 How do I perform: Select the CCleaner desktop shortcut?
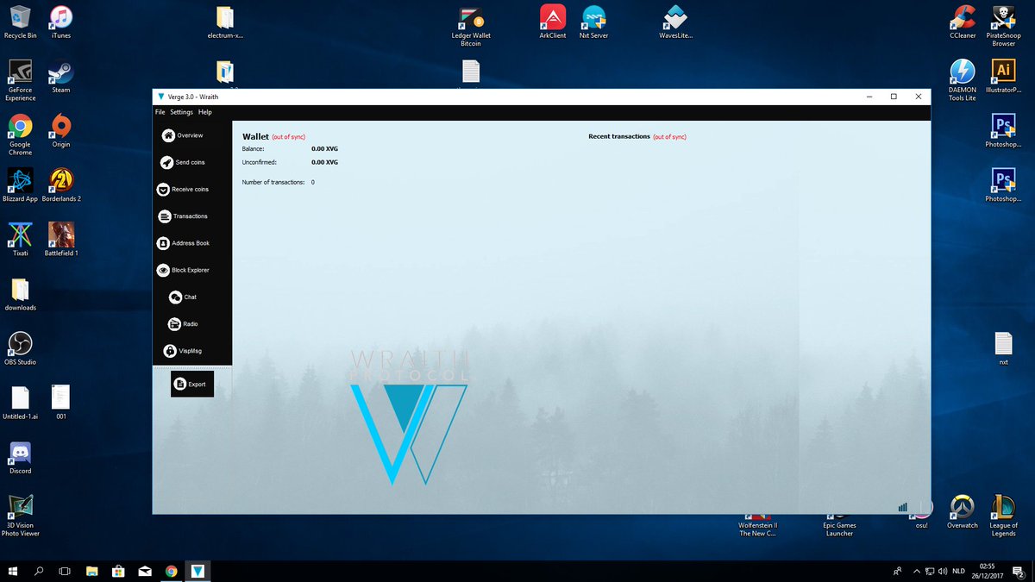[x=963, y=22]
